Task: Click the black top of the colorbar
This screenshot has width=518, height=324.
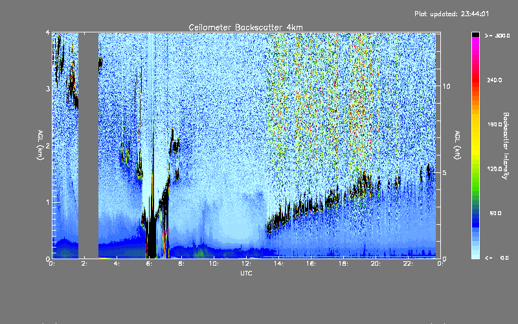Action: point(475,34)
